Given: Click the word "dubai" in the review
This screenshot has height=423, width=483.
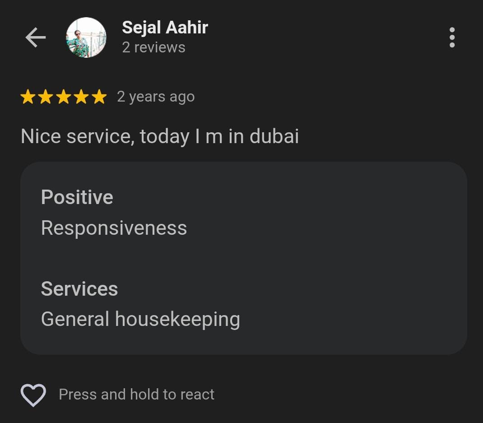Looking at the screenshot, I should click(x=274, y=136).
